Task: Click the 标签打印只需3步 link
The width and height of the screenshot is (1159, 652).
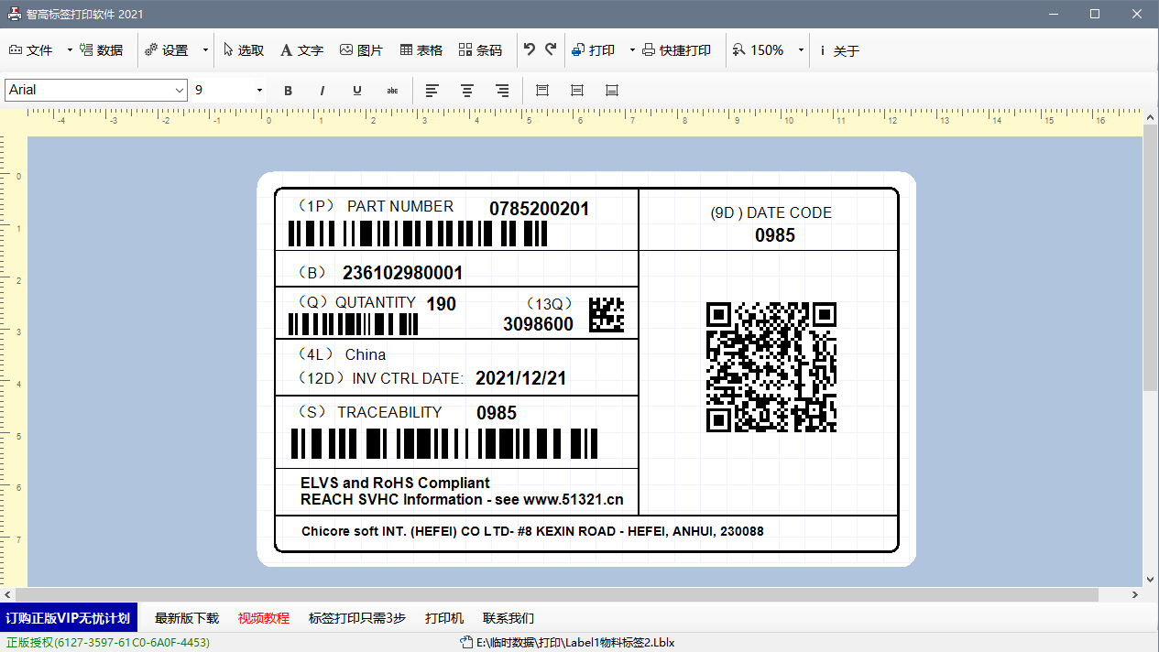Action: pos(357,618)
